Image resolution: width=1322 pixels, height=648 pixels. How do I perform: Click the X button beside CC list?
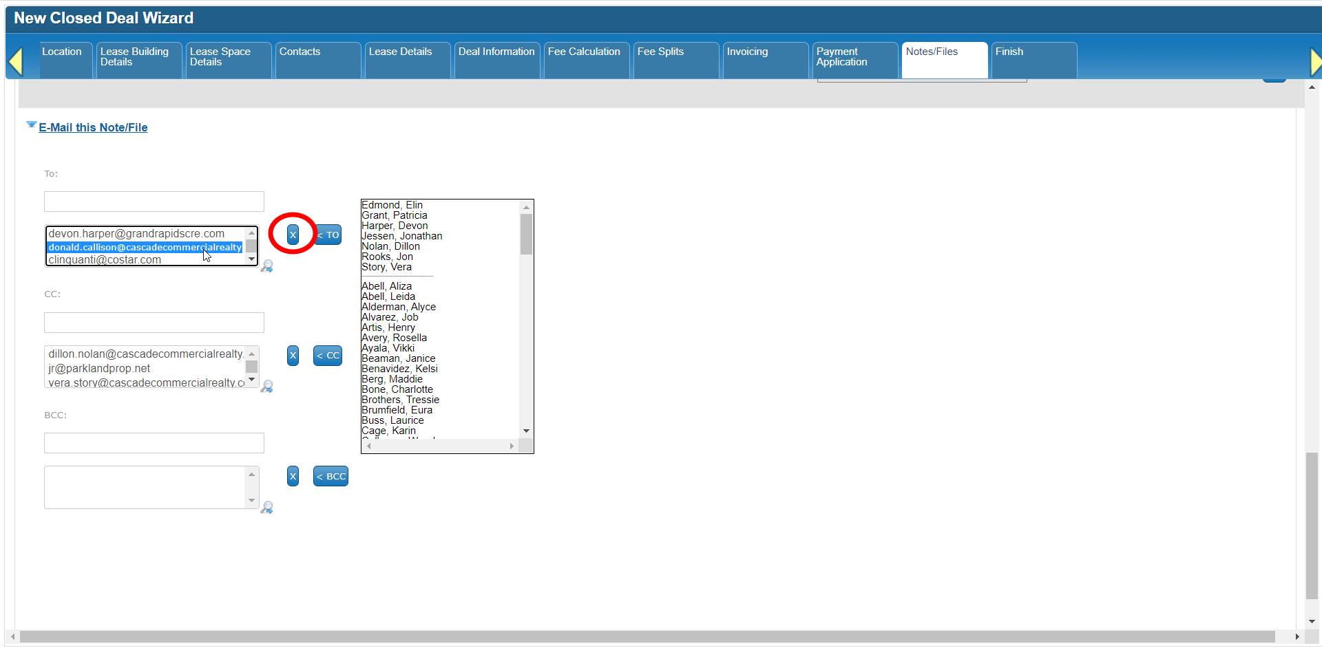click(293, 356)
